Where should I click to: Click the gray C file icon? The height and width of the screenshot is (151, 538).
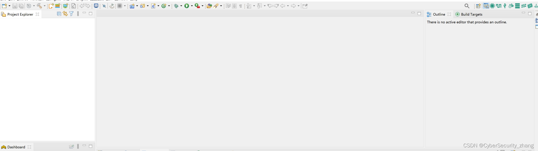pos(73,6)
